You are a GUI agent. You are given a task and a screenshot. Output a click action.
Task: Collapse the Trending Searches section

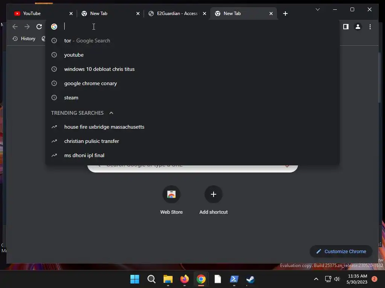pos(111,113)
